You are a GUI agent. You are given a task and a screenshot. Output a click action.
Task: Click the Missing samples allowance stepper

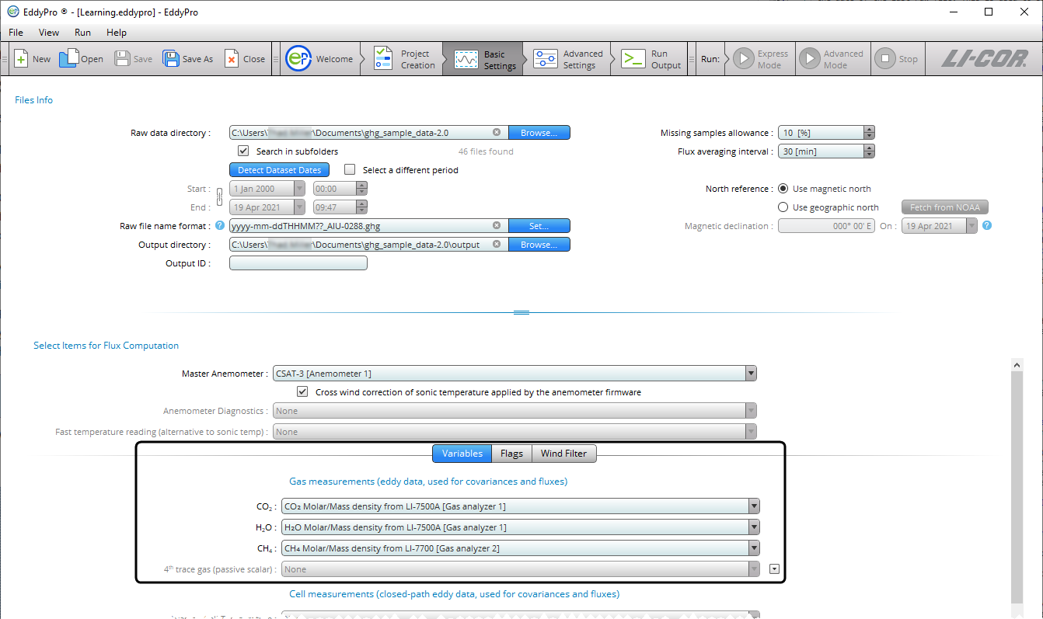click(x=869, y=133)
